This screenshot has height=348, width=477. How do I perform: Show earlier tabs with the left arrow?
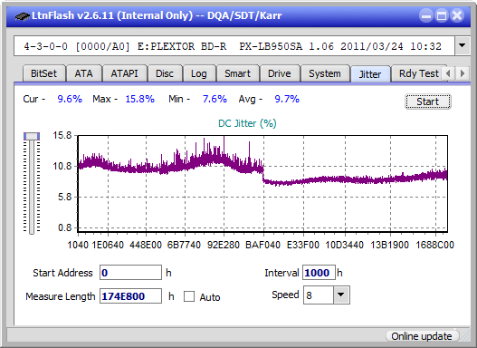click(448, 73)
